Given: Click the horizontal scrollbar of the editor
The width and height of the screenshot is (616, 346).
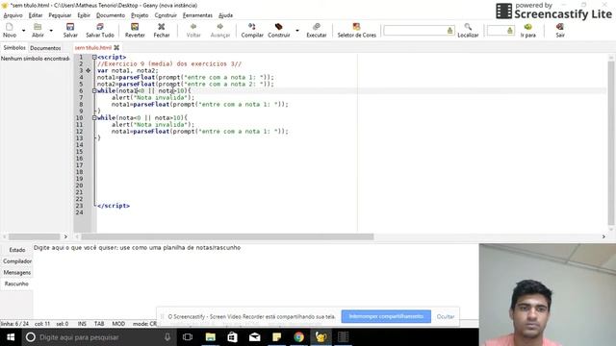Looking at the screenshot, I should (x=227, y=237).
